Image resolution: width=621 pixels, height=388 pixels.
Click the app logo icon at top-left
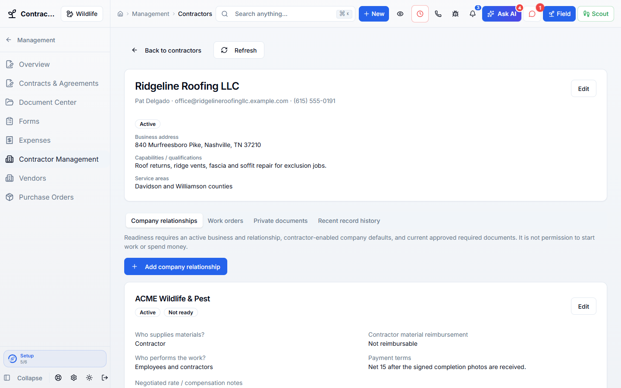tap(12, 14)
